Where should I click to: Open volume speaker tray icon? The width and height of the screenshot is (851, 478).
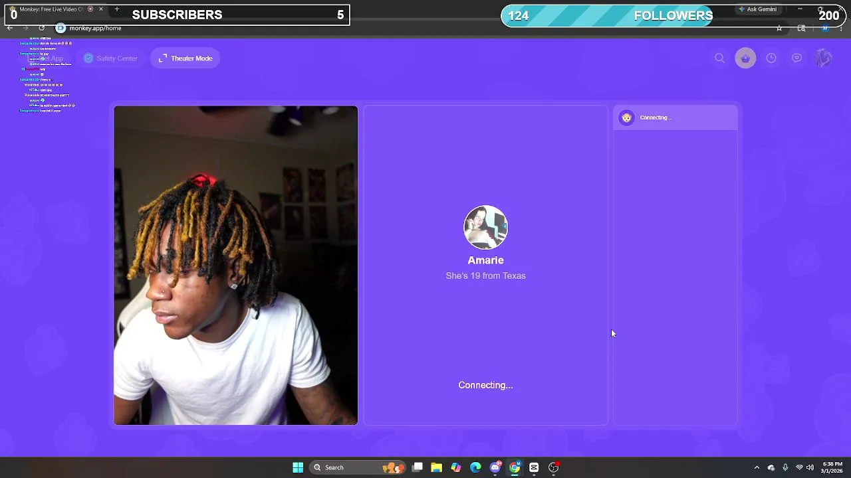[810, 467]
